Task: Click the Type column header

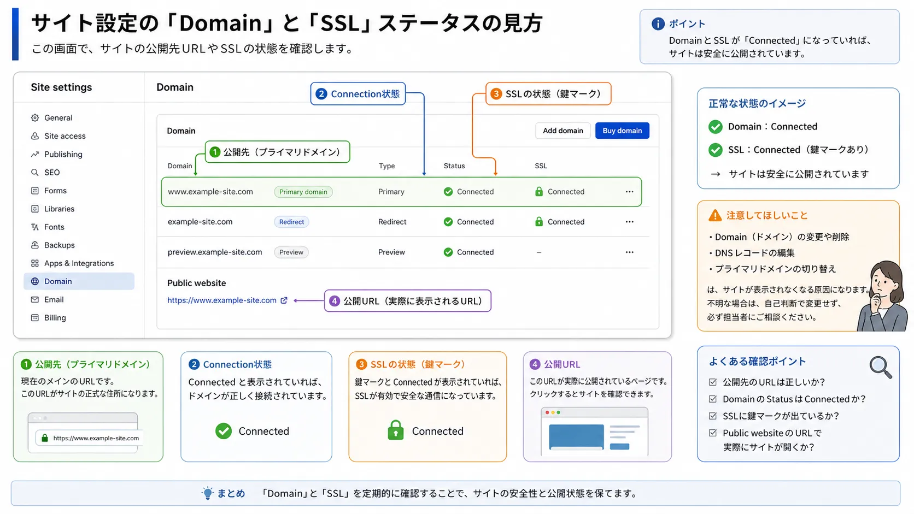Action: pyautogui.click(x=386, y=166)
